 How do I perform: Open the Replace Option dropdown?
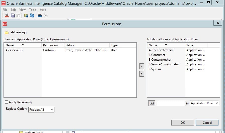[x=41, y=110]
